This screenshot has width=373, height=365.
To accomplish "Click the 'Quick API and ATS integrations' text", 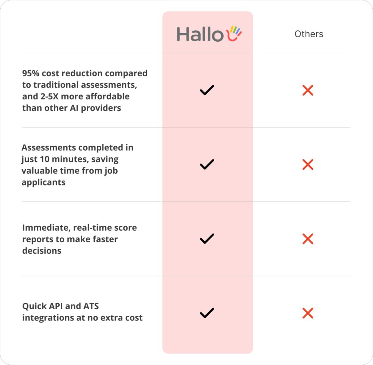I will [82, 312].
